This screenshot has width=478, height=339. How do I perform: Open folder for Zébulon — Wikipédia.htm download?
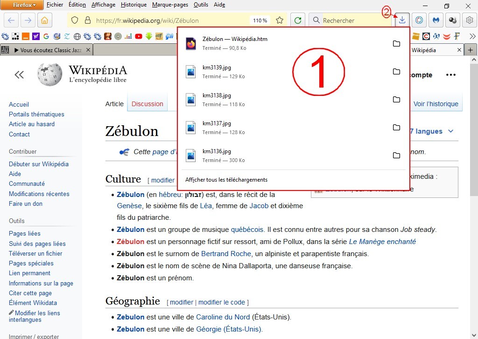point(396,43)
